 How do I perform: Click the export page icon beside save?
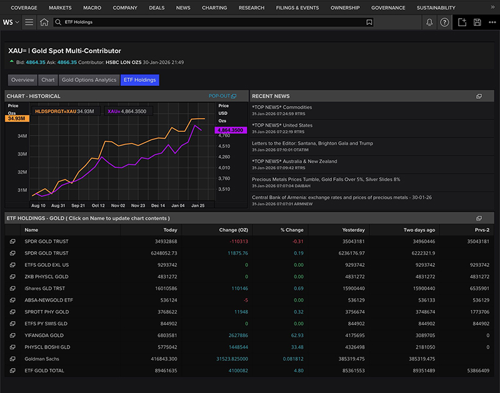tap(462, 22)
